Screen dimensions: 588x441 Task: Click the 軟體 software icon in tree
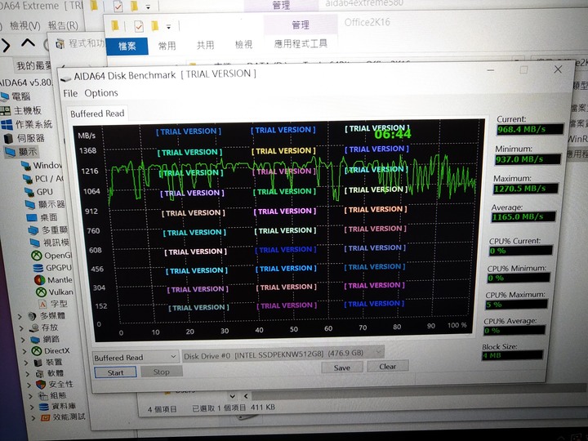click(x=40, y=373)
